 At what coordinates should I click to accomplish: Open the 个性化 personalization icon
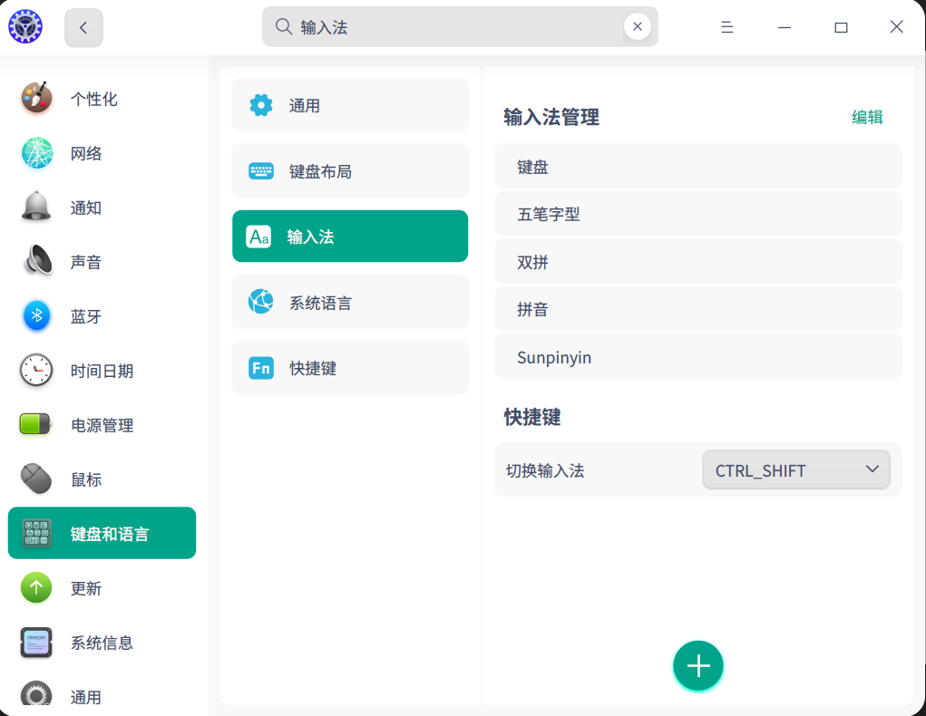pos(37,99)
